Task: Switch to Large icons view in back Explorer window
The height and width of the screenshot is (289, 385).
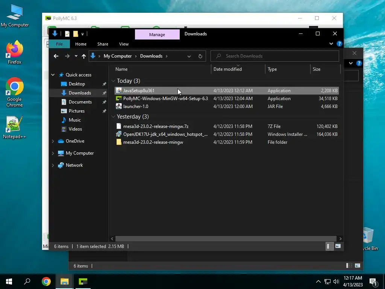Action: 358,266
